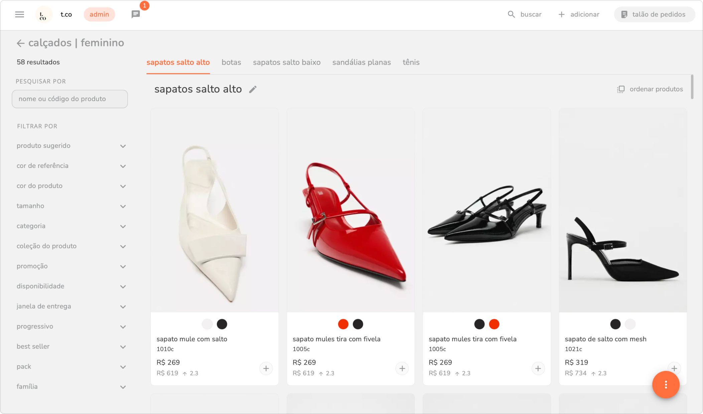
Task: Select the black swatch of sapato mule com salto
Action: 222,324
